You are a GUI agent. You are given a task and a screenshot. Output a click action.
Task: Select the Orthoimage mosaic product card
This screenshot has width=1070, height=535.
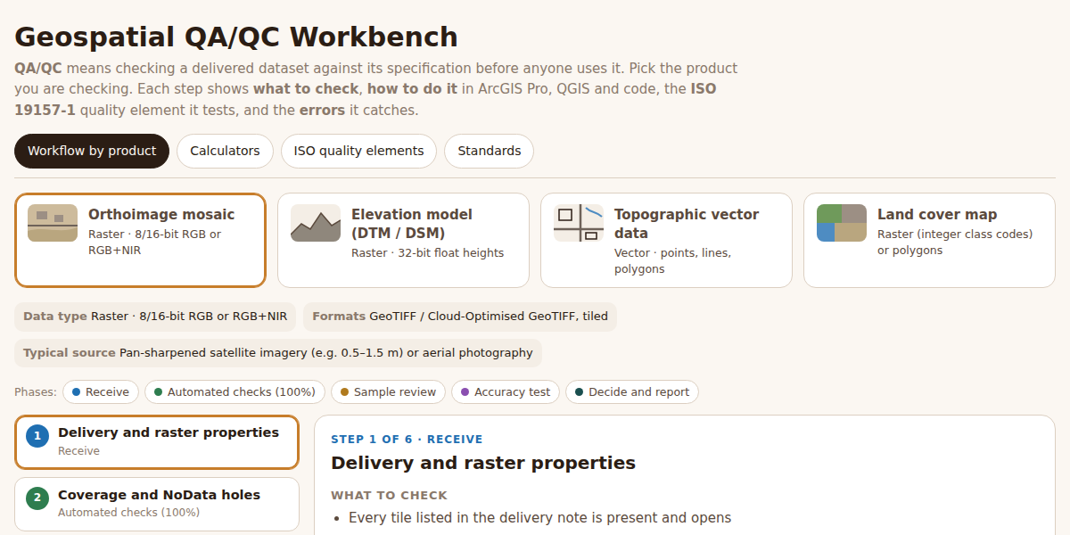pyautogui.click(x=141, y=240)
